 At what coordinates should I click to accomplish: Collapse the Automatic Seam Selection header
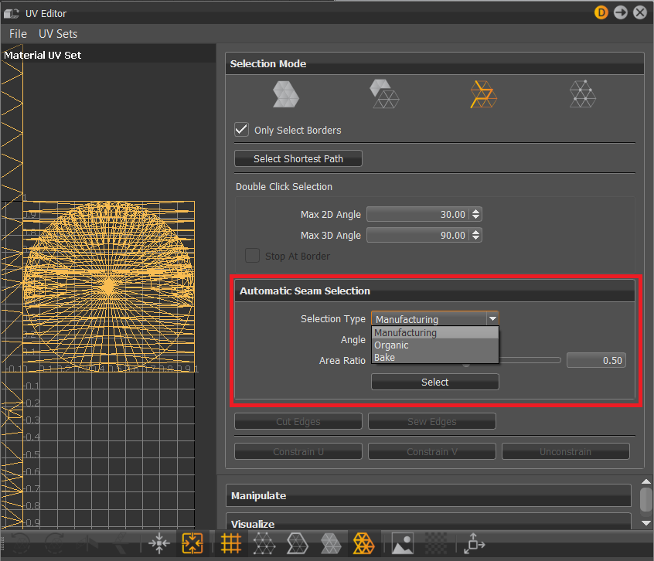coord(434,291)
